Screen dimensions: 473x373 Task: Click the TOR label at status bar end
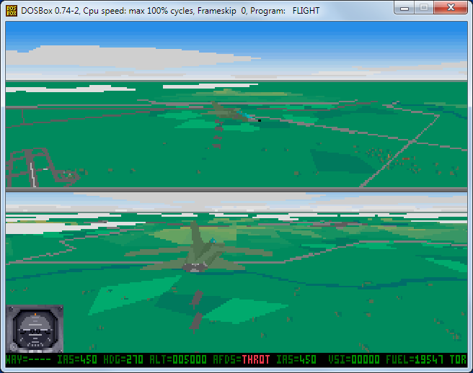pyautogui.click(x=459, y=359)
